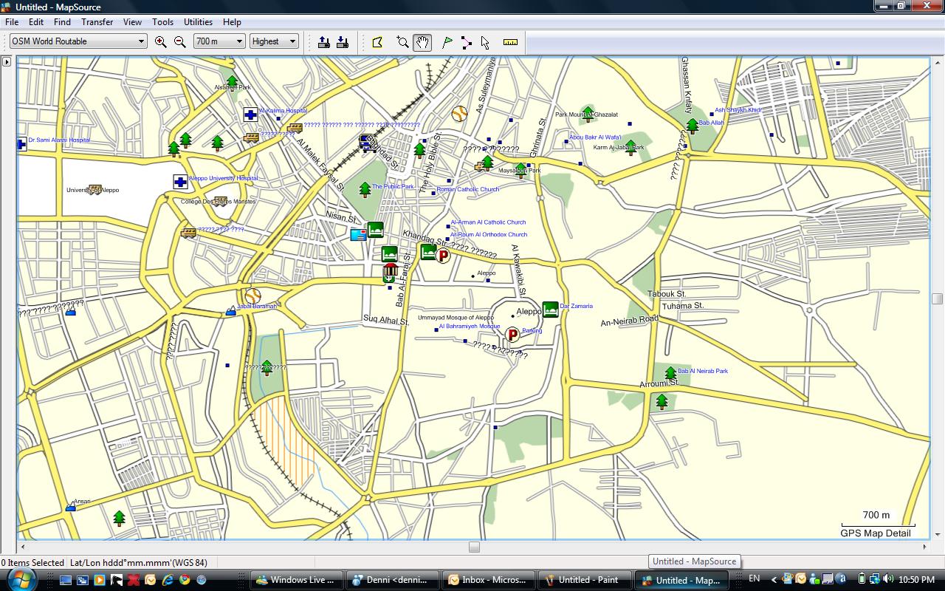
Task: Select the Zoom tool in the toolbar
Action: 402,42
